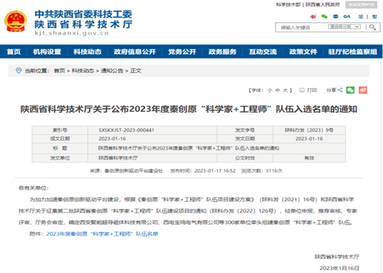Set font size to large (大)

pyautogui.click(x=285, y=90)
